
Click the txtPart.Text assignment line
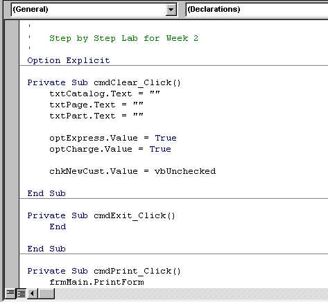[96, 116]
